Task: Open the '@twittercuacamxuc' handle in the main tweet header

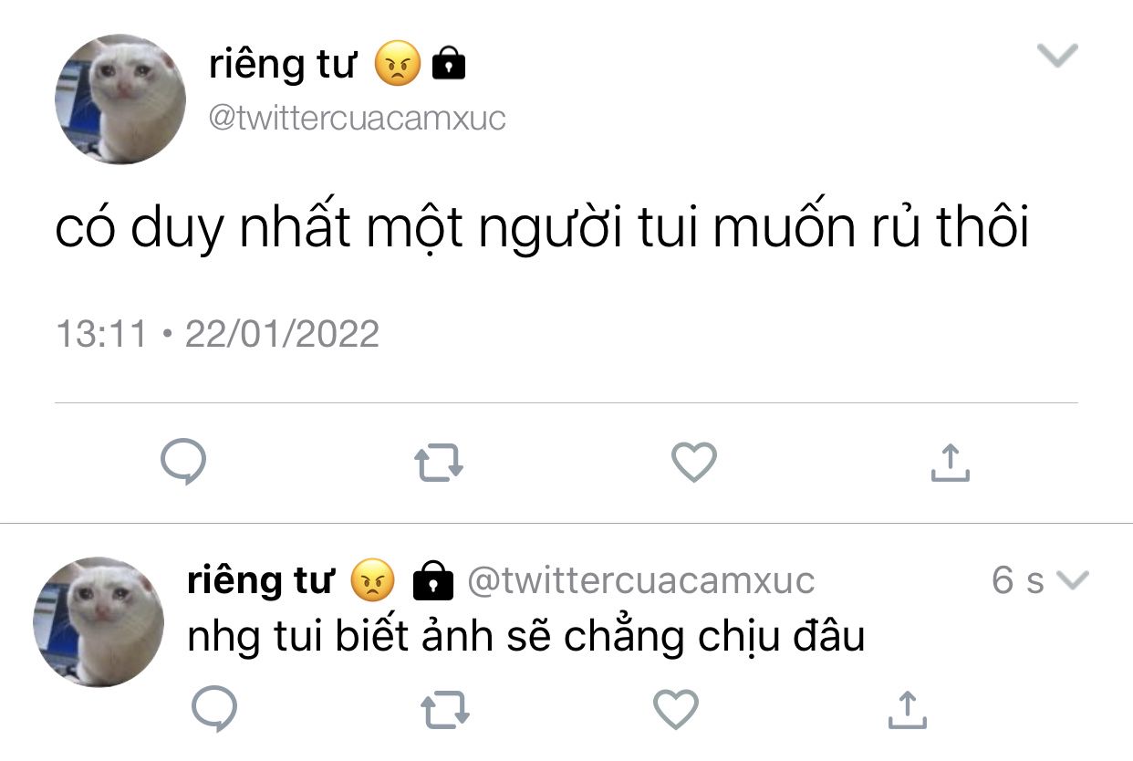Action: tap(358, 119)
